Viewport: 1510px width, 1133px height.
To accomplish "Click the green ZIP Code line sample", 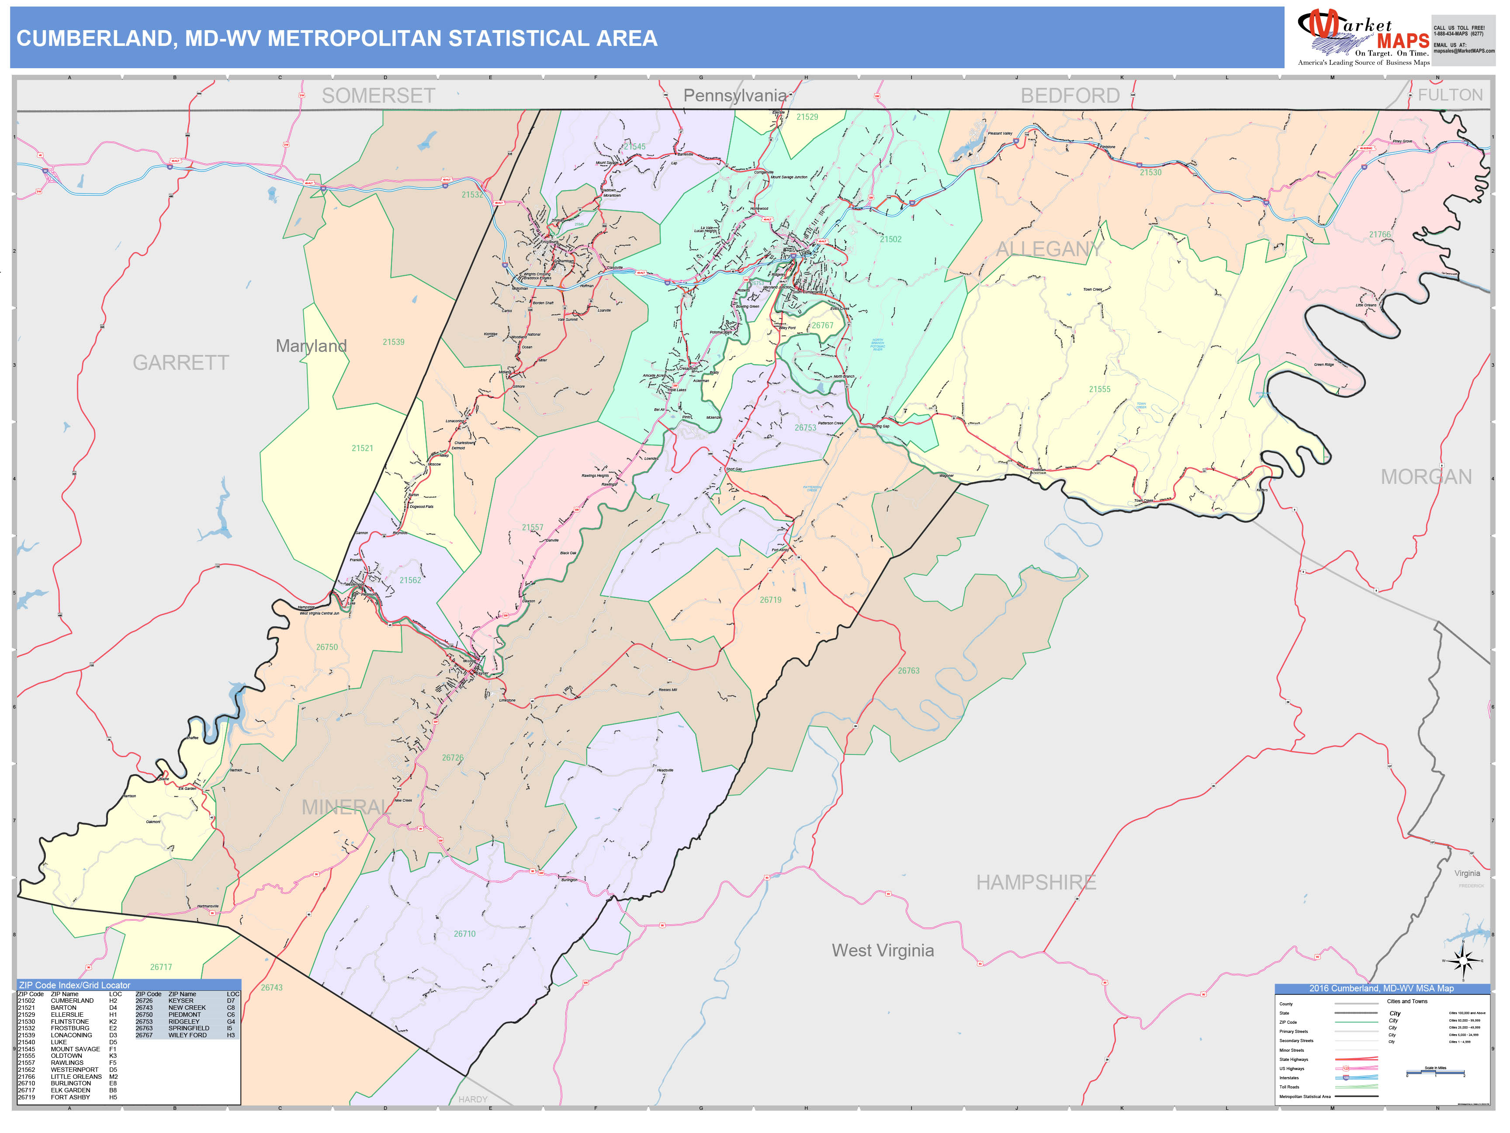I will coord(1356,1022).
